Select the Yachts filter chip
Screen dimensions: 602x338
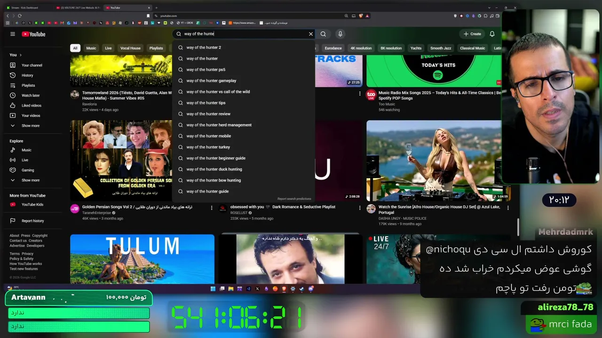coord(416,48)
